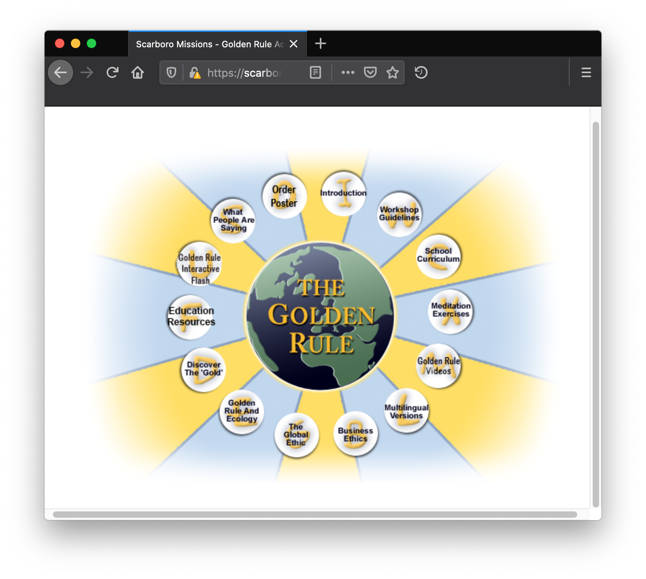The width and height of the screenshot is (646, 579).
Task: Select the Scarboro Missions Golden Rule tab
Action: [210, 44]
